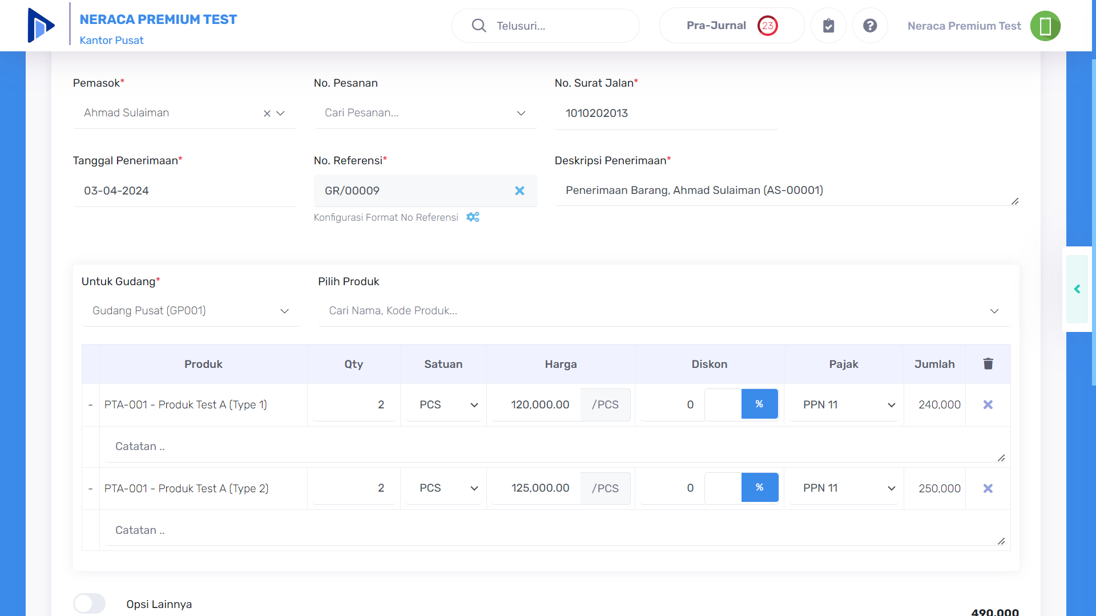Collapse the Type 2 product row dash
The image size is (1096, 616).
pos(91,489)
